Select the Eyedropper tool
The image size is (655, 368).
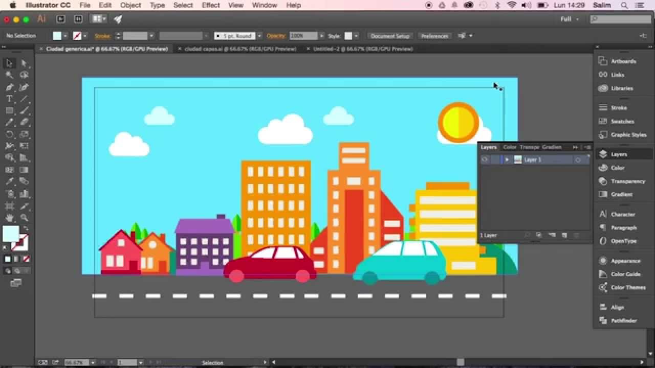coord(9,182)
